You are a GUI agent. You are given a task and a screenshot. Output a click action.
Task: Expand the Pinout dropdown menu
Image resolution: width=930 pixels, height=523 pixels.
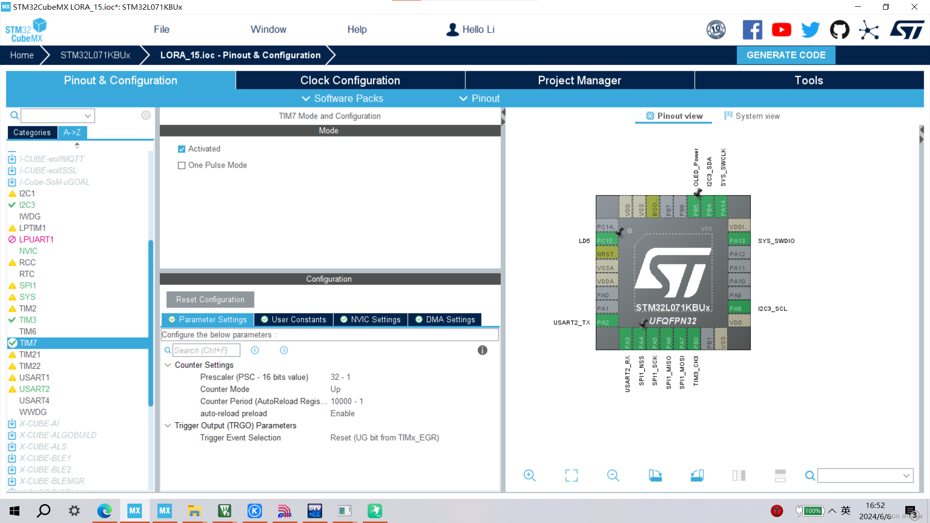click(480, 98)
